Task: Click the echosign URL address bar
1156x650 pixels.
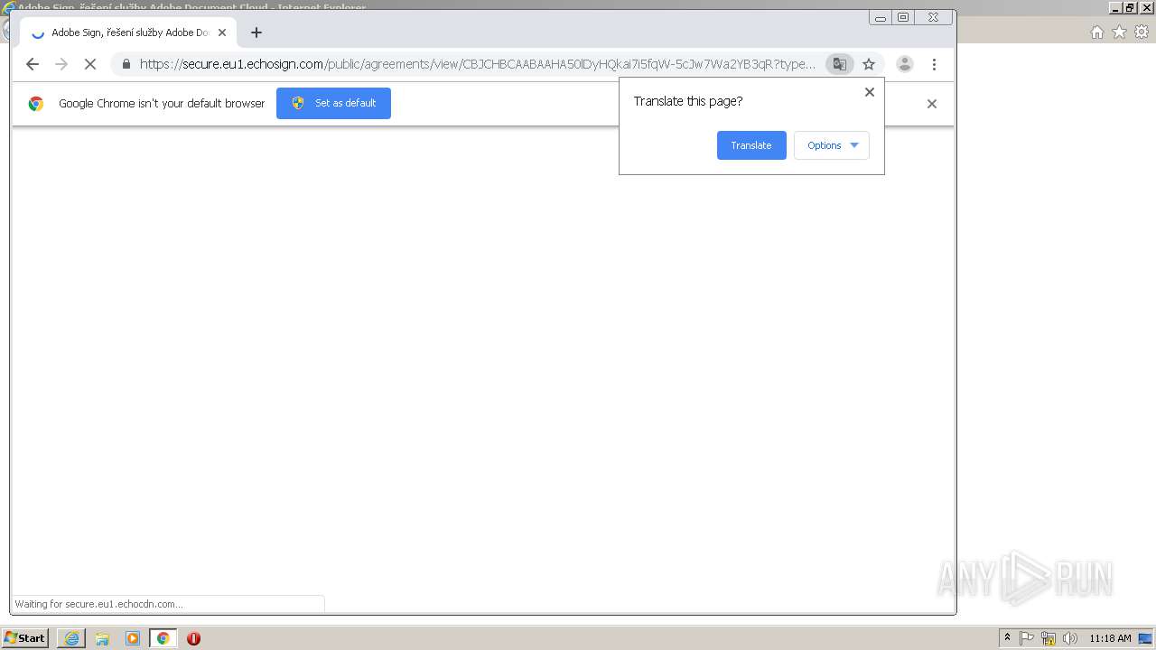Action: (477, 64)
